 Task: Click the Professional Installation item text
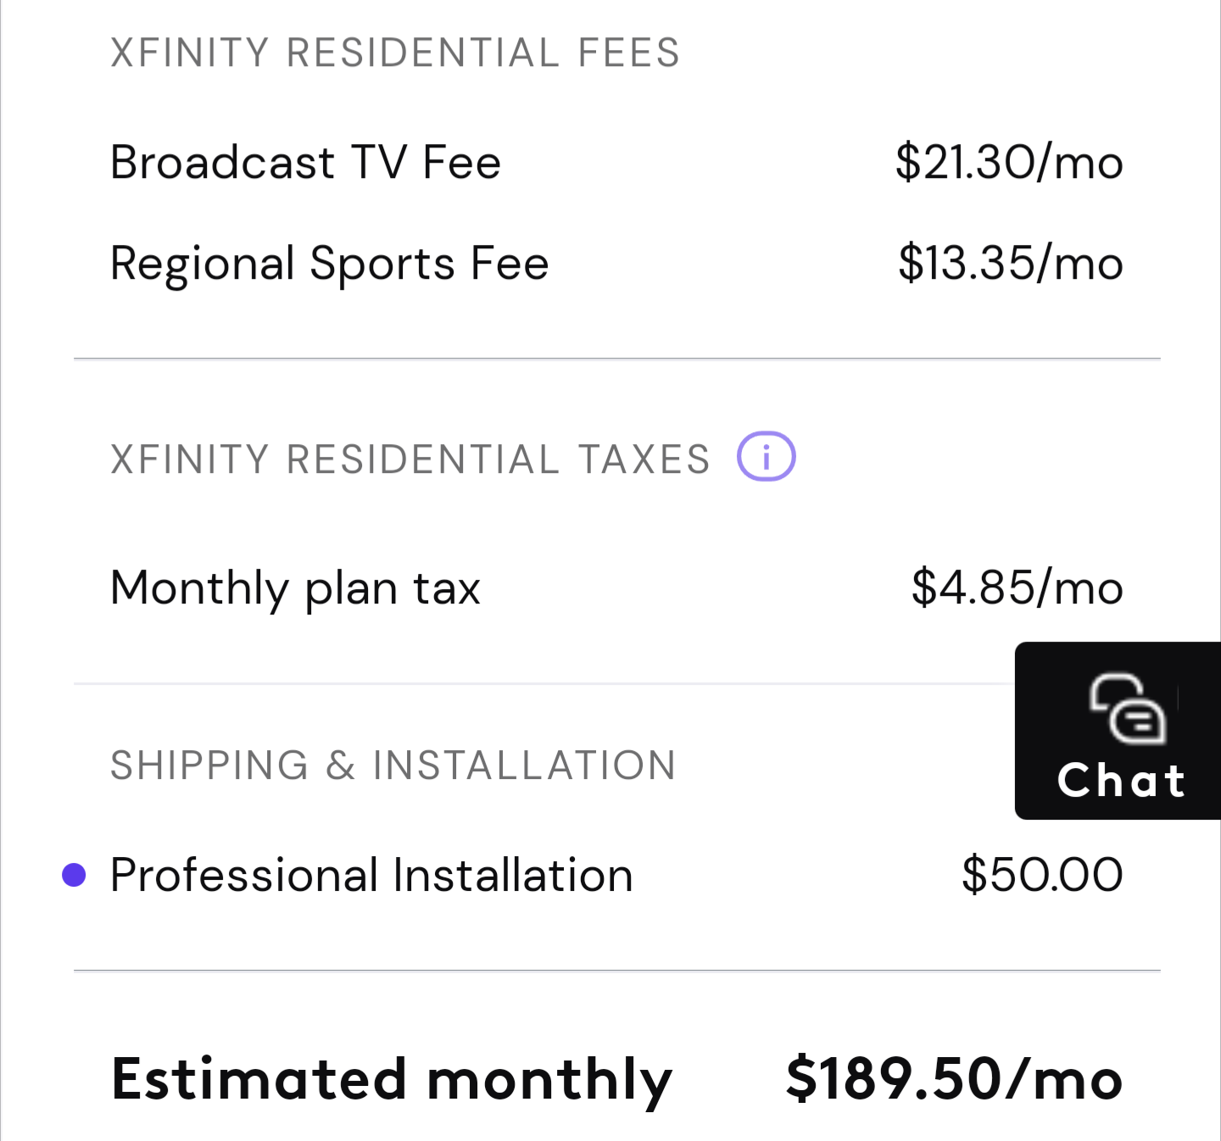[371, 875]
